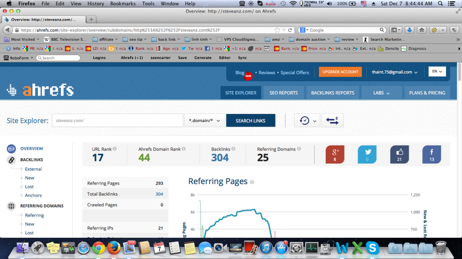Click the ahrefs logo
The width and height of the screenshot is (462, 259).
40,90
